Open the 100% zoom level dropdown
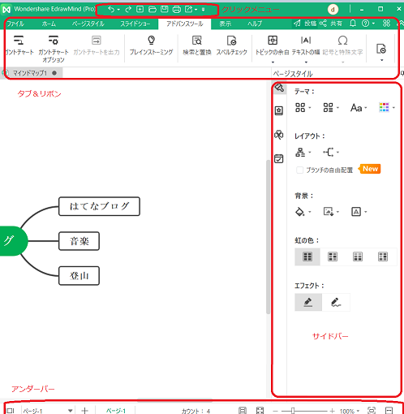Image resolution: width=404 pixels, height=414 pixels. coord(349,411)
